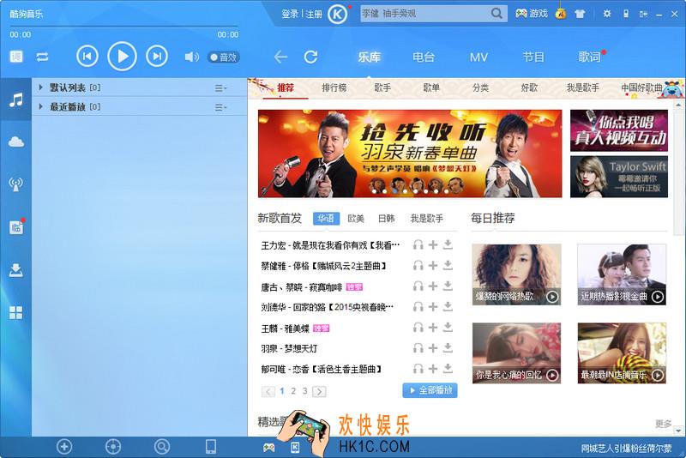Viewport: 686px width, 458px height.
Task: Click the lucky bag icon beside 游戏
Action: click(561, 14)
